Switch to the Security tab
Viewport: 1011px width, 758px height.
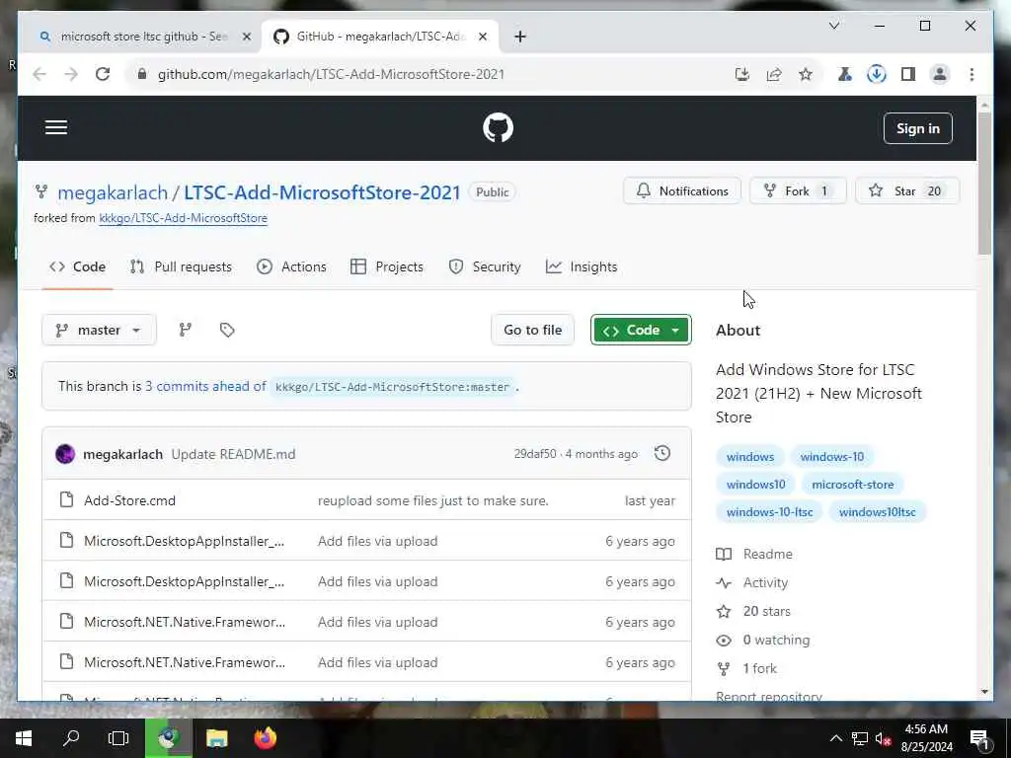484,266
